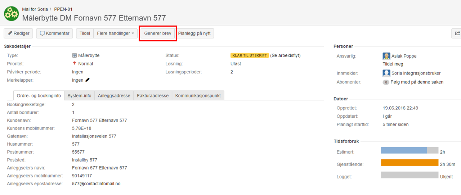This screenshot has height=195, width=461.
Task: Open the Flere handlinger dropdown
Action: (115, 33)
